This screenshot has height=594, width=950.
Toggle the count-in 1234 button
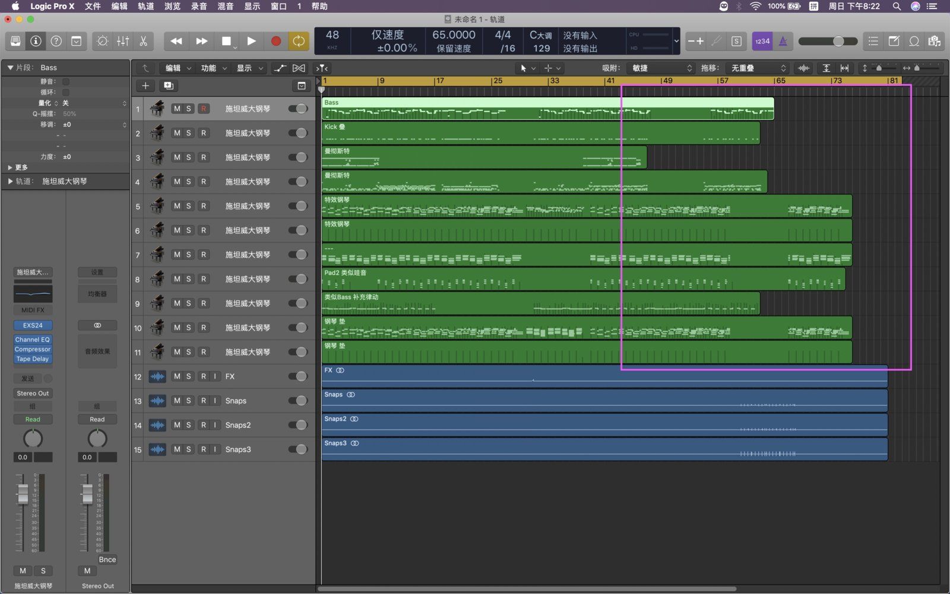coord(762,41)
